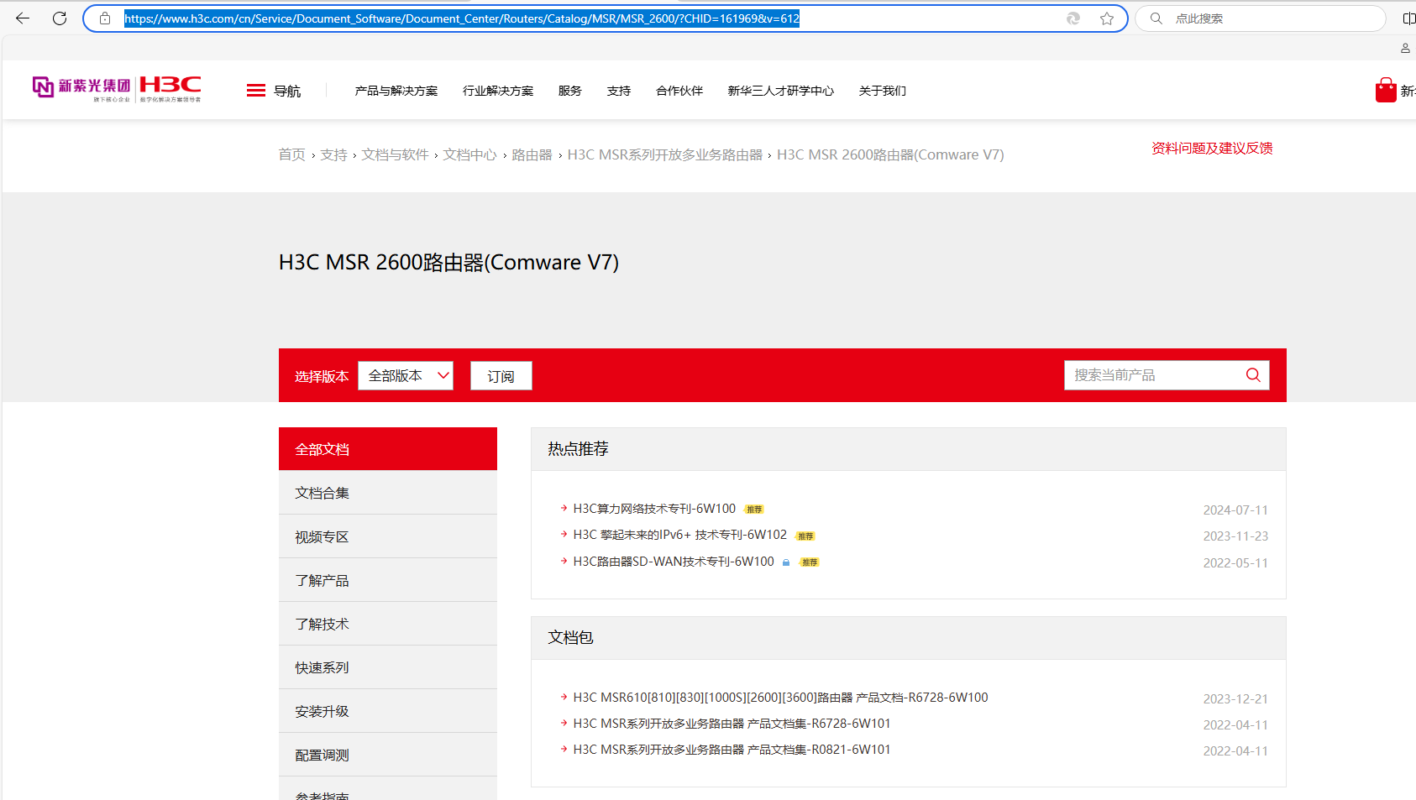Viewport: 1416px width, 800px height.
Task: Open MSR610[810][830] 产品文档-R6728-6W100
Action: point(780,698)
